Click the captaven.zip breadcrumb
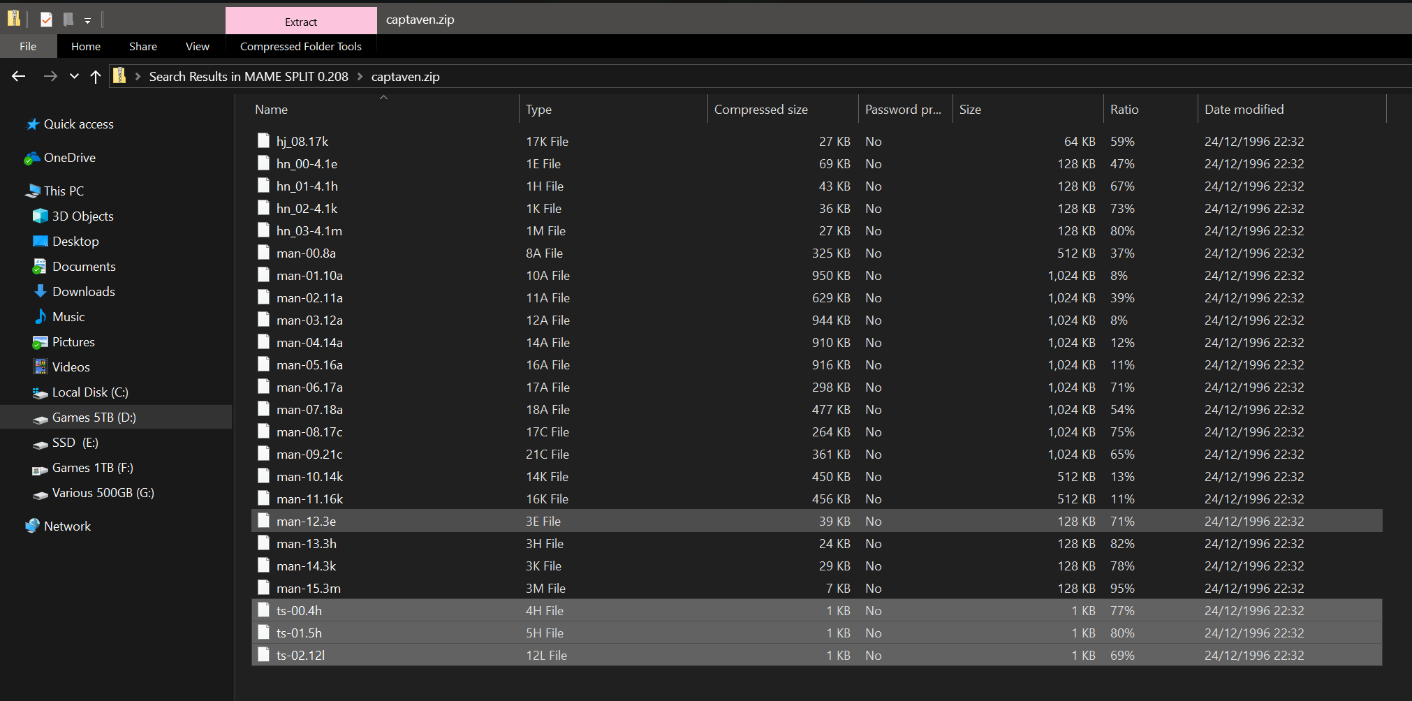 point(406,76)
